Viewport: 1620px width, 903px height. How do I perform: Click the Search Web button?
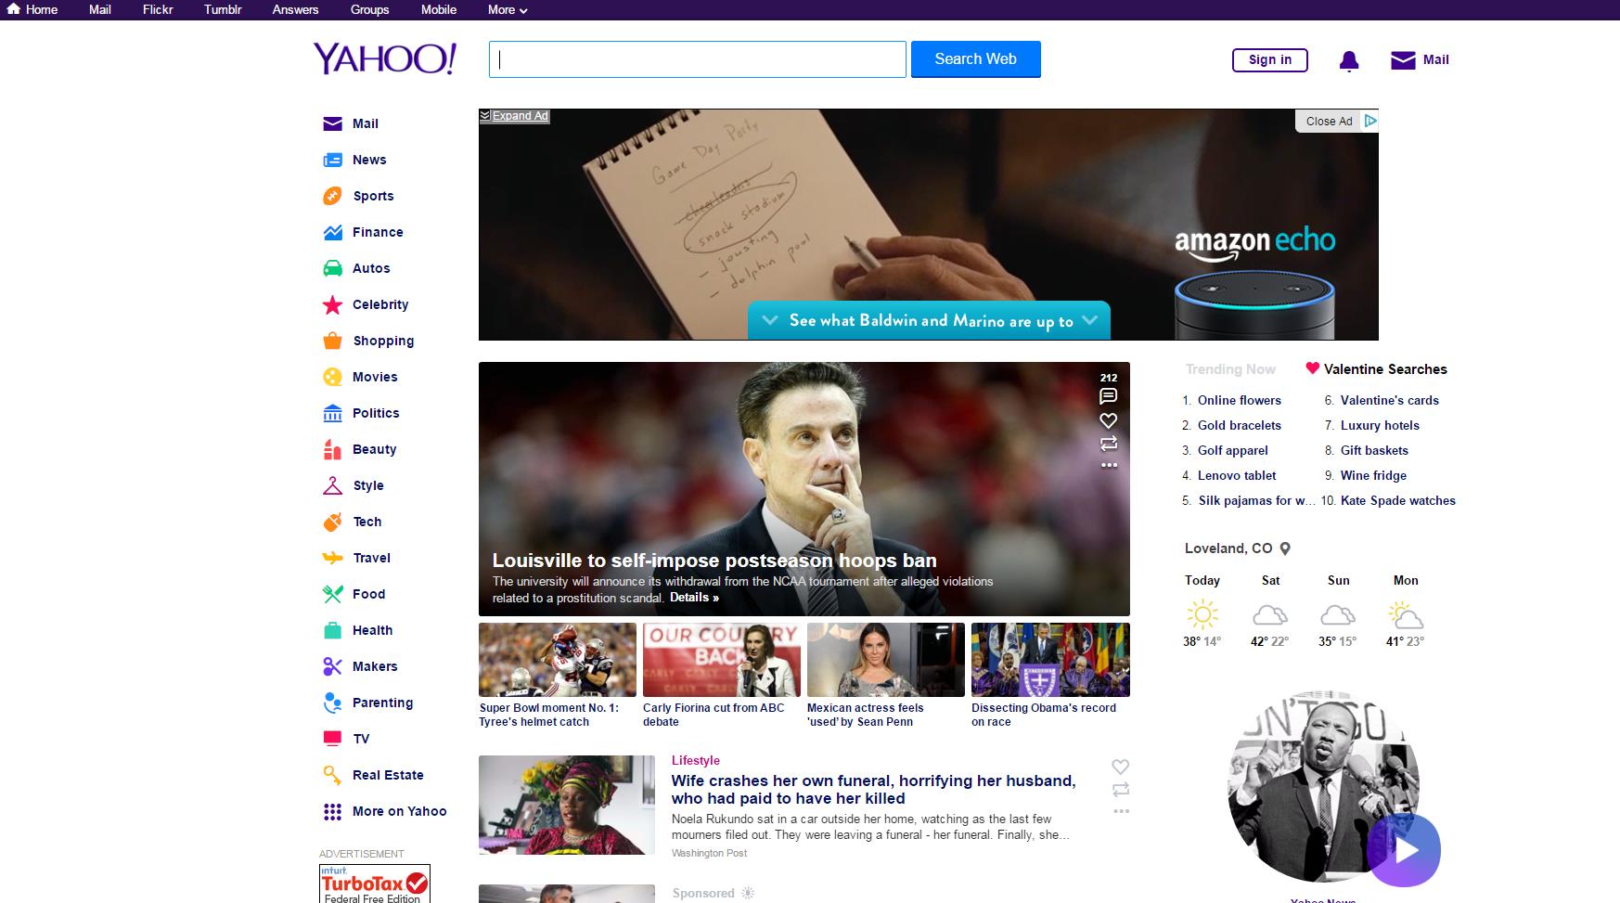tap(975, 58)
